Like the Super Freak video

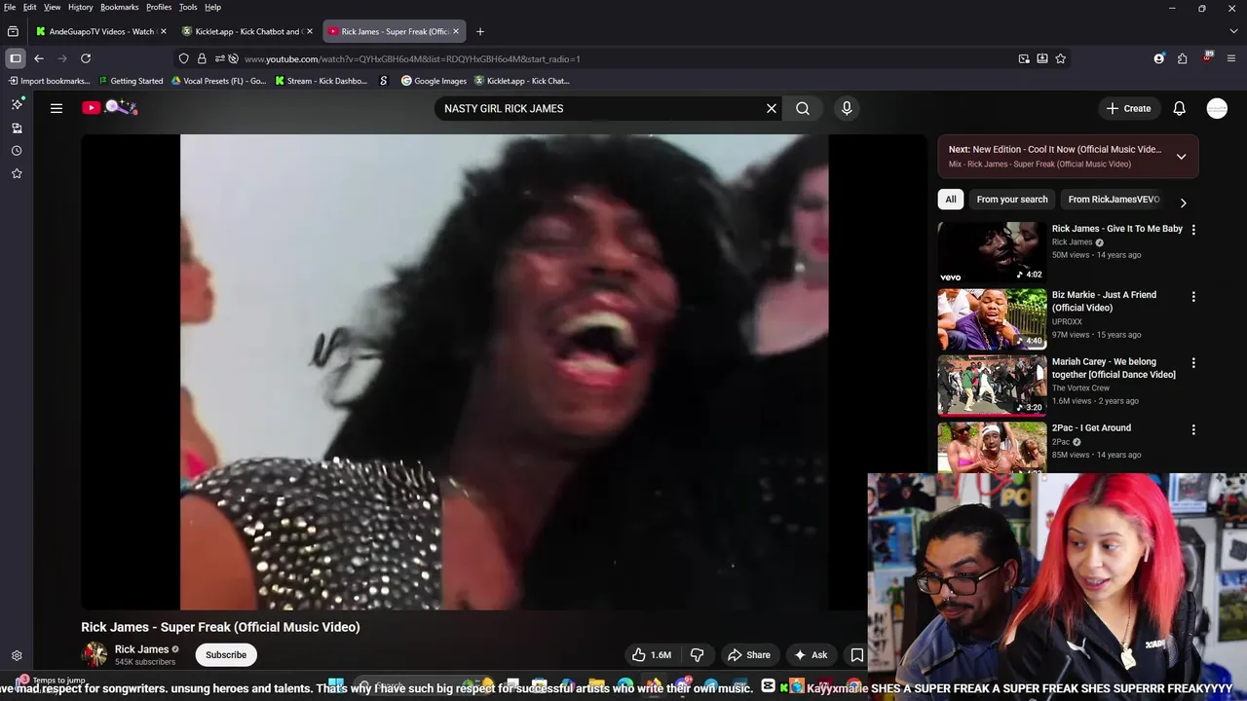(652, 655)
